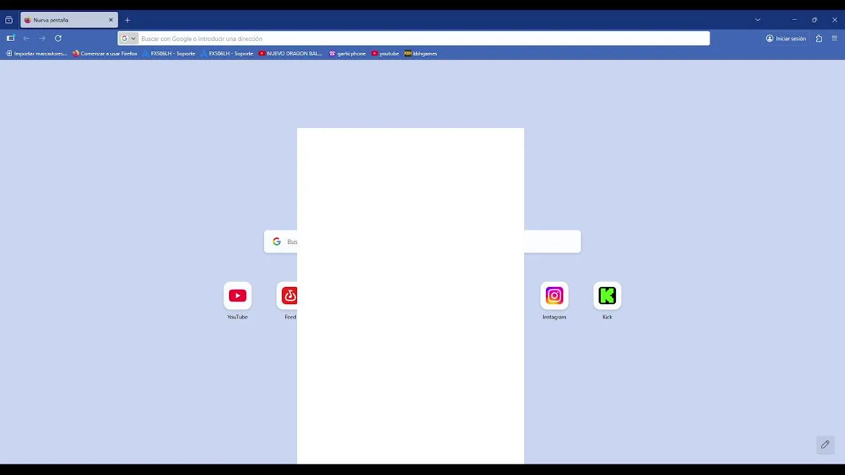Minimize the Firefox window
845x475 pixels.
[794, 20]
